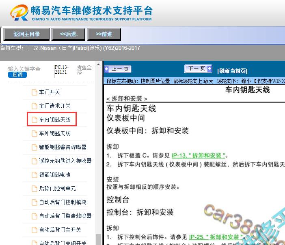
Task: Open tree item 遥控无钥匙进入接收器
Action: pos(65,161)
